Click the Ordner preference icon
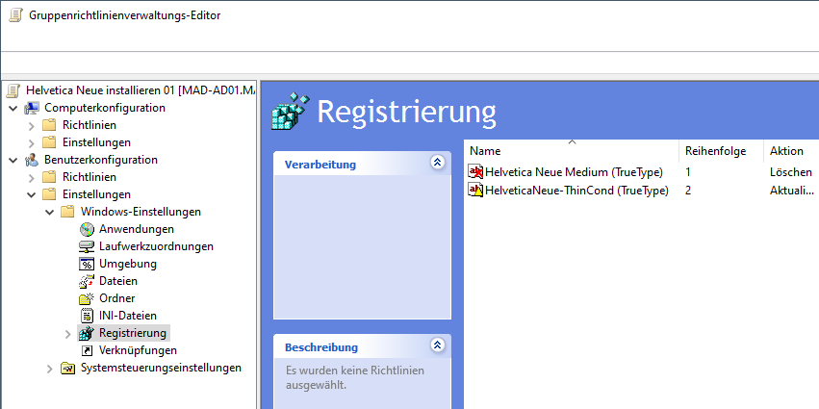Screen dimensions: 819x409 87,298
